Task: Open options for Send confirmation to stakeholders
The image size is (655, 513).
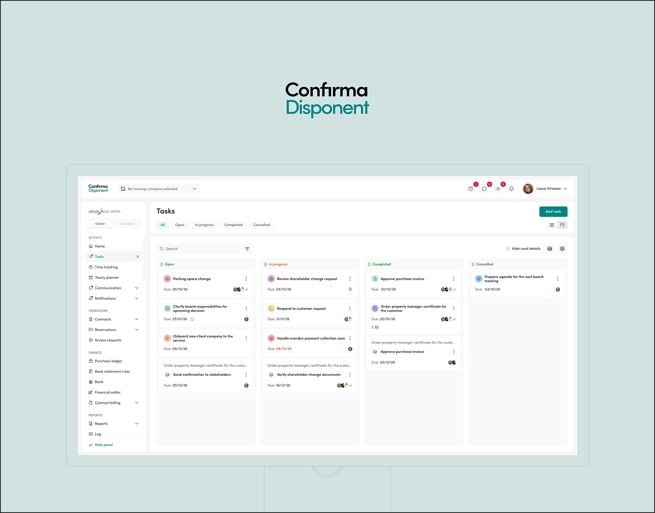Action: (x=246, y=375)
